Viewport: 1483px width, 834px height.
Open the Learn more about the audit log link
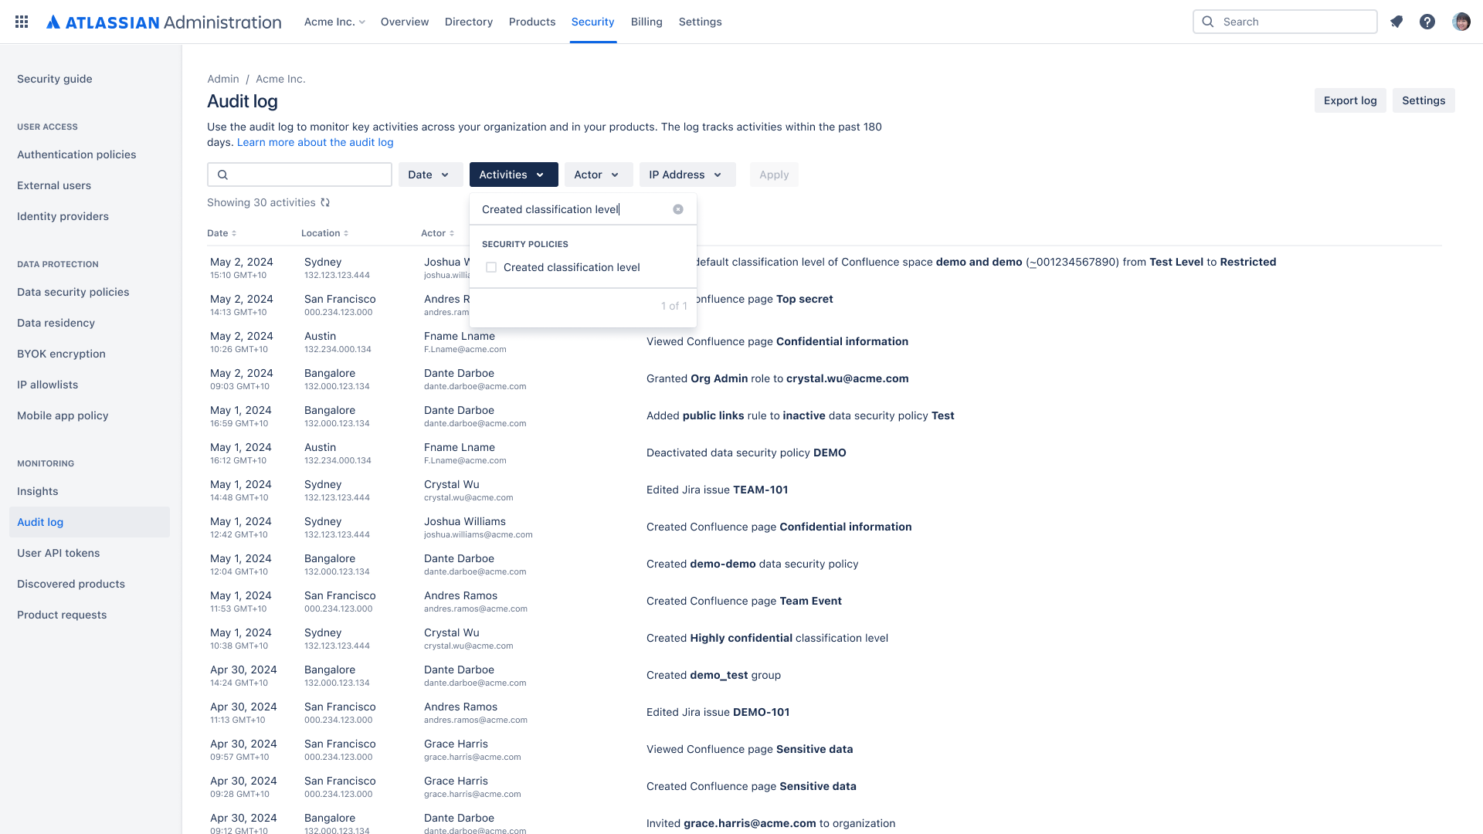315,142
